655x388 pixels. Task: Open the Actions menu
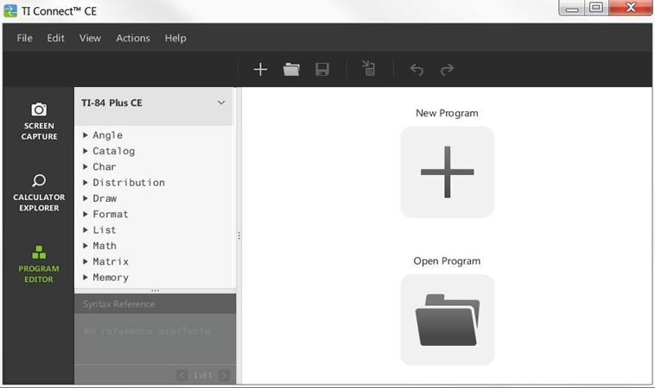click(x=133, y=38)
